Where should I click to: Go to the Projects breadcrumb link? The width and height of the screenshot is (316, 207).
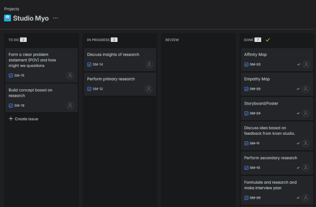point(11,9)
